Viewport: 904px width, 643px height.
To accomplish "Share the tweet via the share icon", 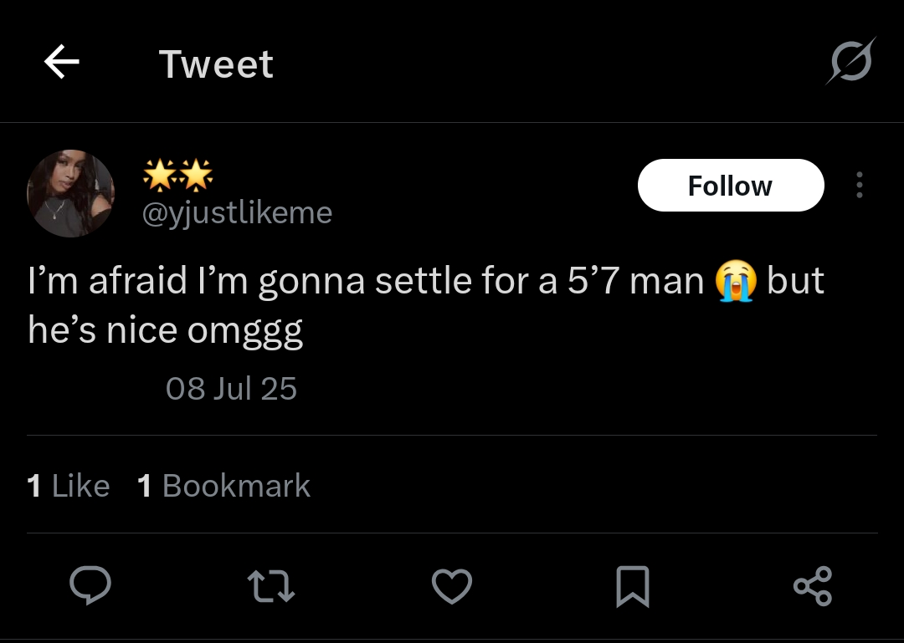I will [813, 586].
